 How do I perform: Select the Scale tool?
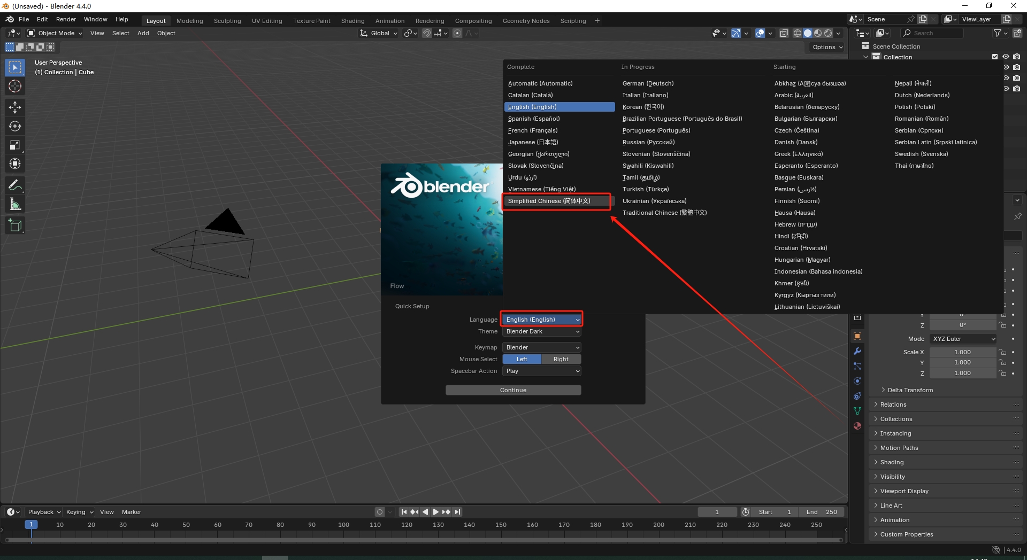14,145
